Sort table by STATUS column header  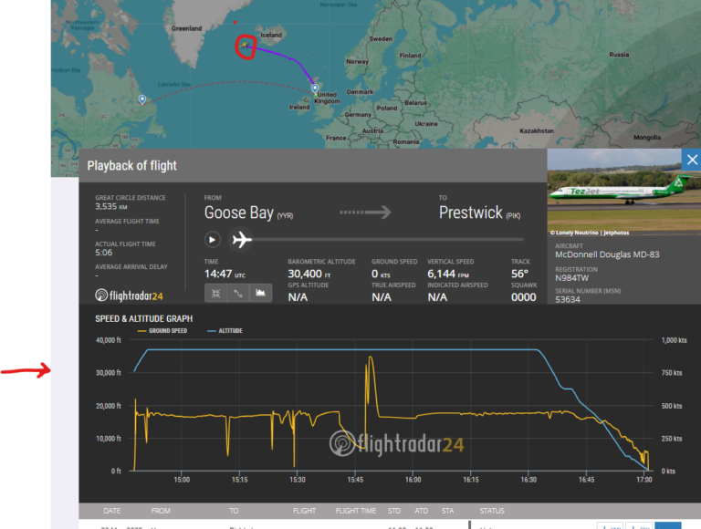click(492, 511)
